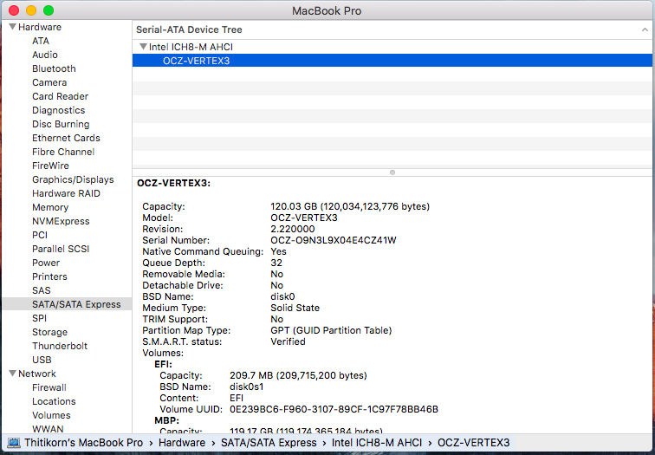
Task: Select the Intel ICH8-M AHCI row
Action: pos(393,47)
